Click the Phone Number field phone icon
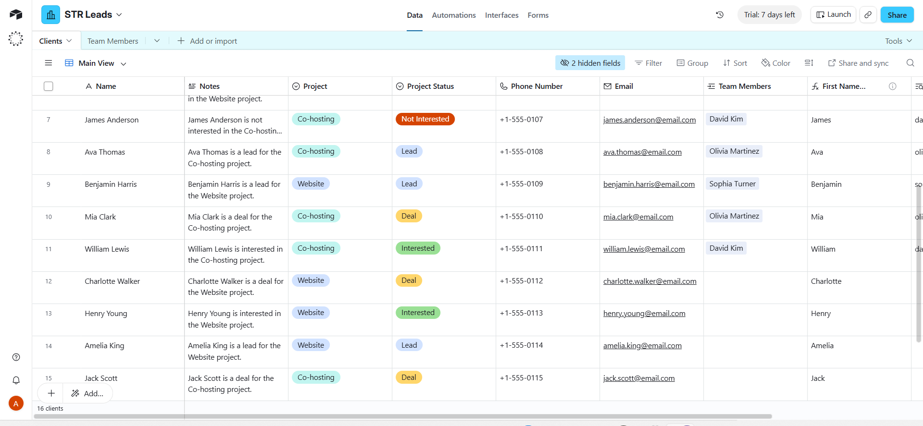The image size is (923, 426). coord(504,86)
